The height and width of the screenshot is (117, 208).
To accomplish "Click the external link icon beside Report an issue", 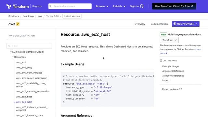I will 180,89.
